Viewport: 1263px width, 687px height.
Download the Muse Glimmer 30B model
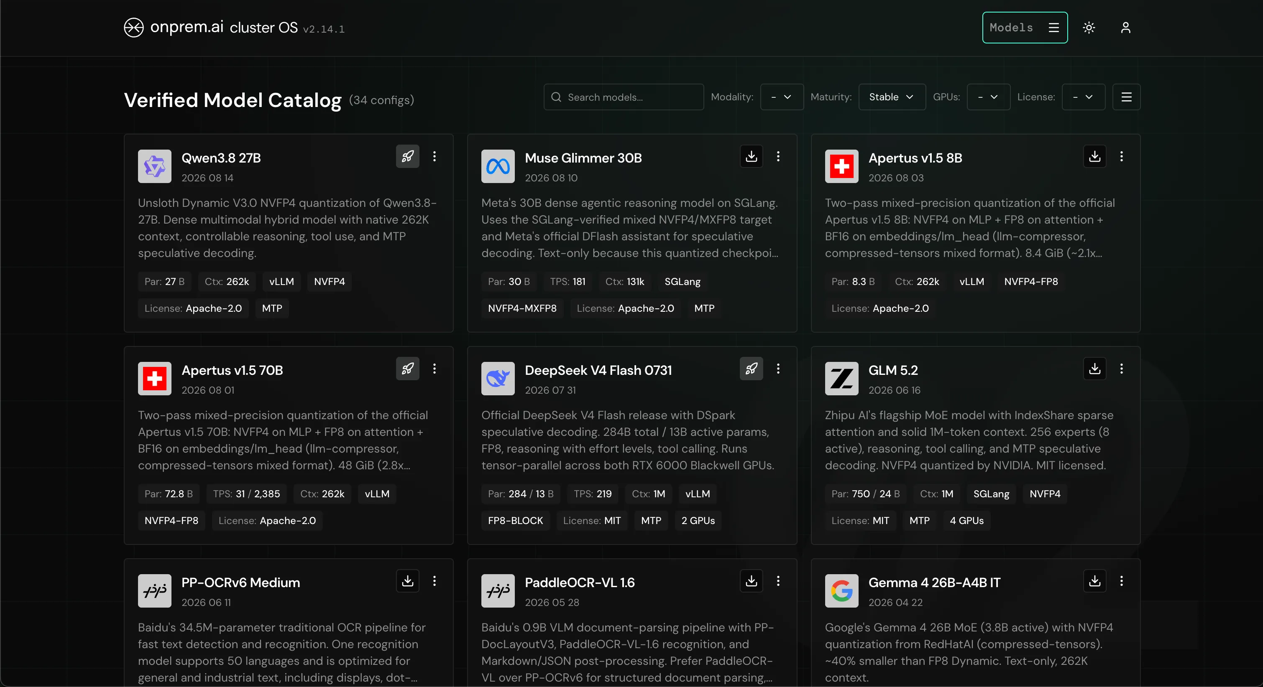pyautogui.click(x=751, y=156)
